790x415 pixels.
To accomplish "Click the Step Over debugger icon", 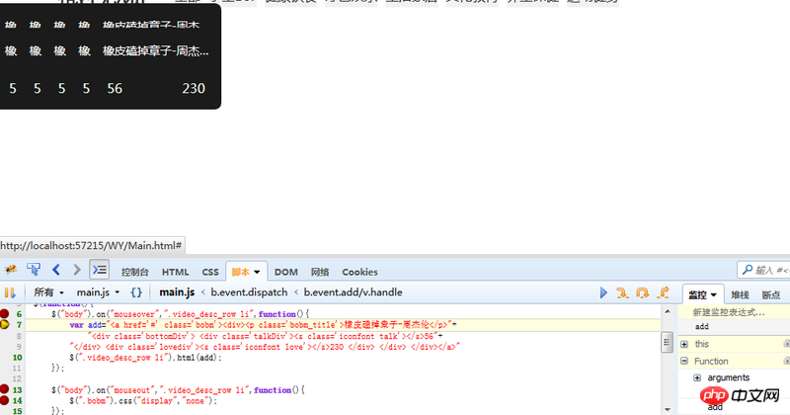I will click(x=643, y=292).
